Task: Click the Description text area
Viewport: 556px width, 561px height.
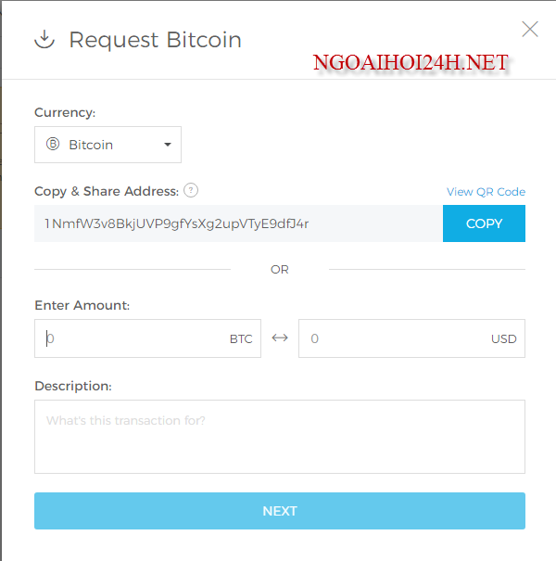Action: tap(280, 437)
